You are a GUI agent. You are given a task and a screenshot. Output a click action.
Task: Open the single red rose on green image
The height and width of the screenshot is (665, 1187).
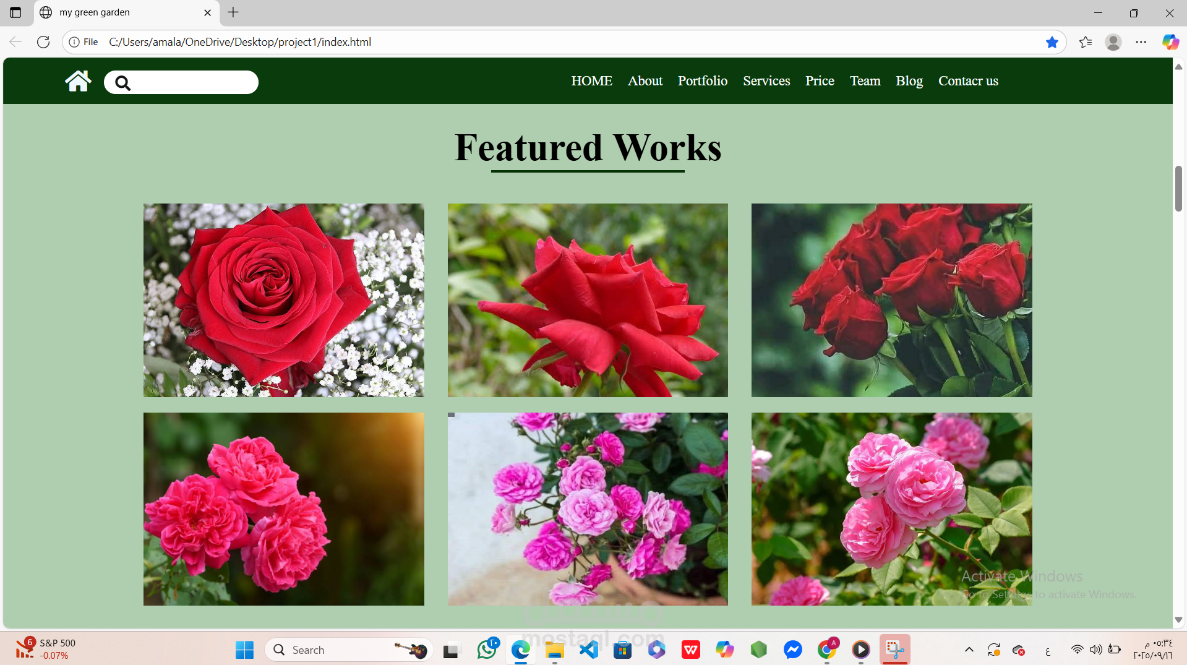588,300
